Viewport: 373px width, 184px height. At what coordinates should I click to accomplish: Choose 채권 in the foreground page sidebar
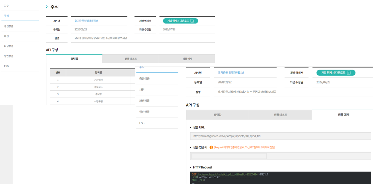[157, 90]
